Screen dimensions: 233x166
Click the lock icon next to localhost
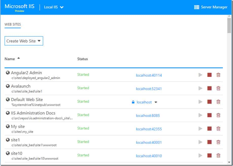click(x=133, y=102)
